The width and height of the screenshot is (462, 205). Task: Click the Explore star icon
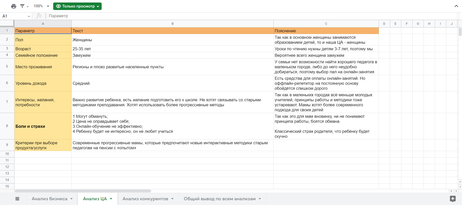click(453, 199)
